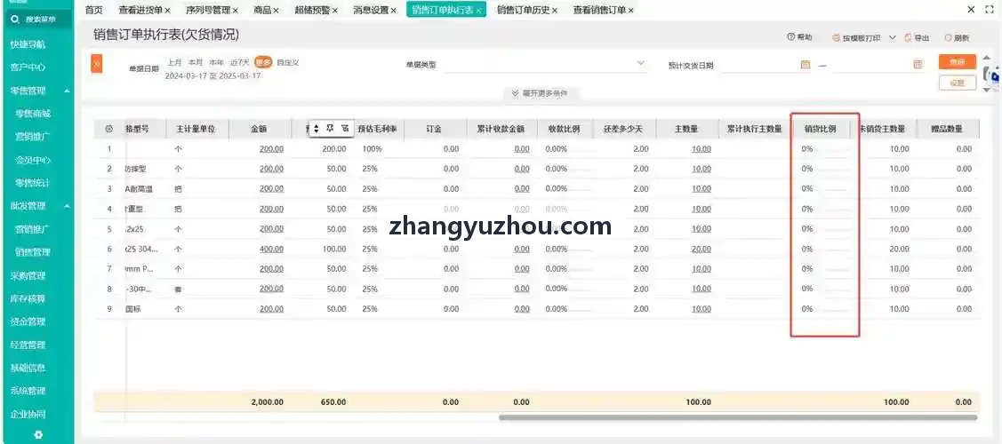Close the 序列号管理 tab with its x

click(x=235, y=11)
